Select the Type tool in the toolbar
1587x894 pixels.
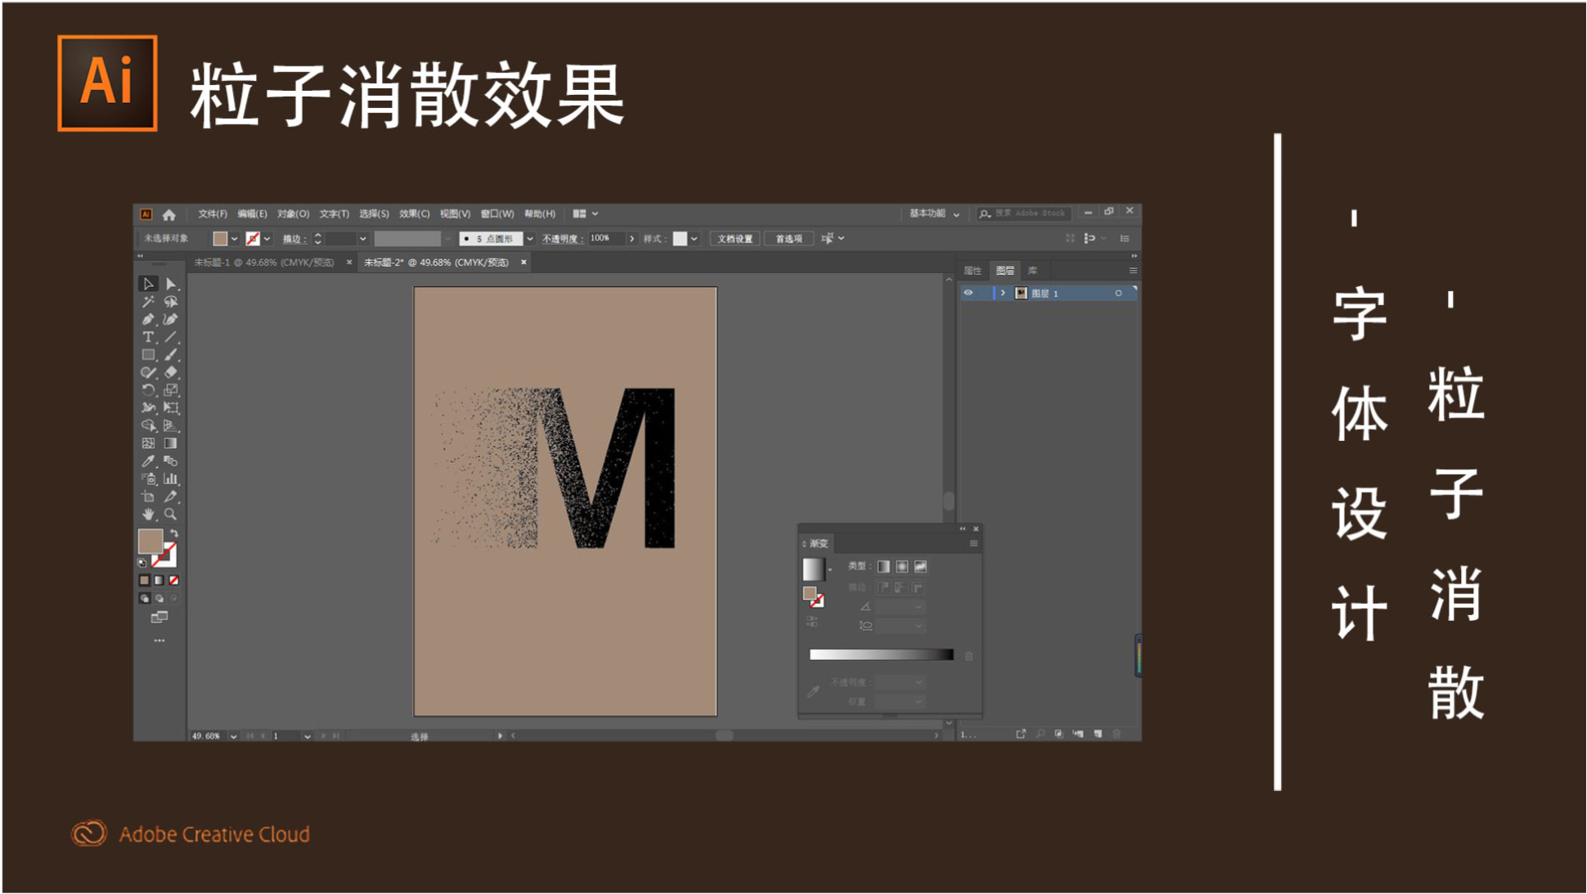click(x=147, y=335)
